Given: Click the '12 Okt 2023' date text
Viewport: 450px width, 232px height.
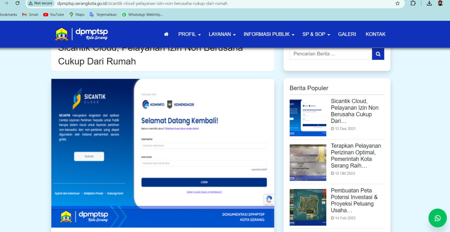Looking at the screenshot, I should pos(345,173).
